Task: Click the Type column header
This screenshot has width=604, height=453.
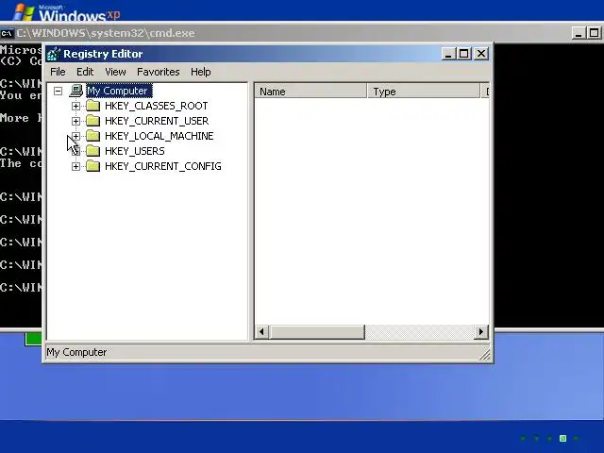Action: (424, 92)
